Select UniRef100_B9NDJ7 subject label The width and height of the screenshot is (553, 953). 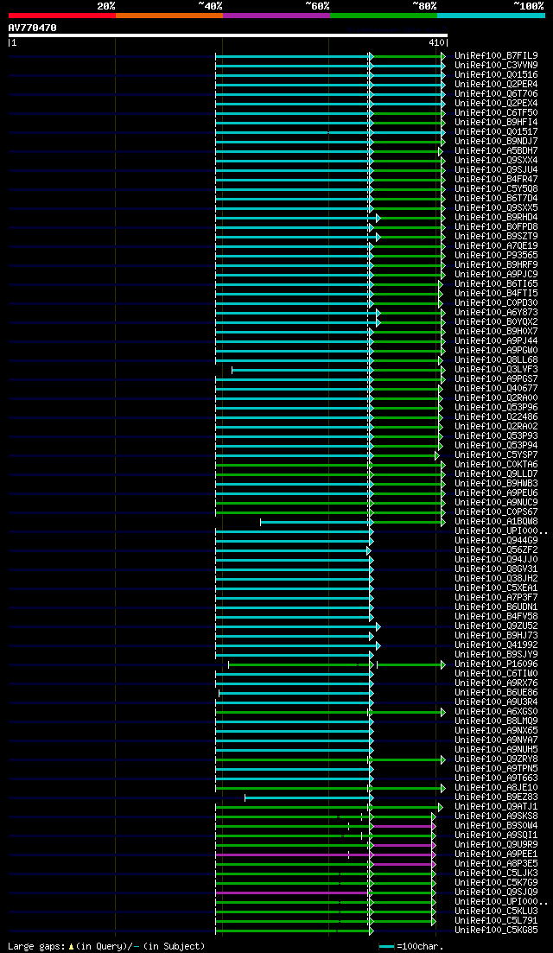click(x=496, y=141)
